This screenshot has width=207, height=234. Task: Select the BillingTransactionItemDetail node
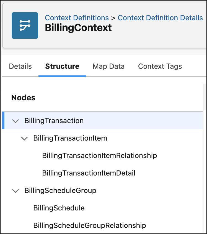(x=88, y=173)
